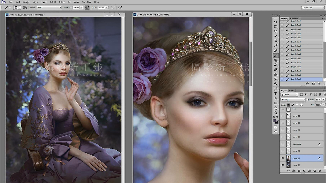Open Flow slider arrow in options bar
The image size is (326, 183).
tap(107, 7)
